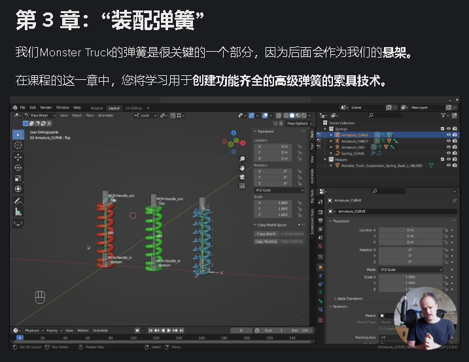Open the Object properties tab icon
The height and width of the screenshot is (362, 469).
coord(321,267)
